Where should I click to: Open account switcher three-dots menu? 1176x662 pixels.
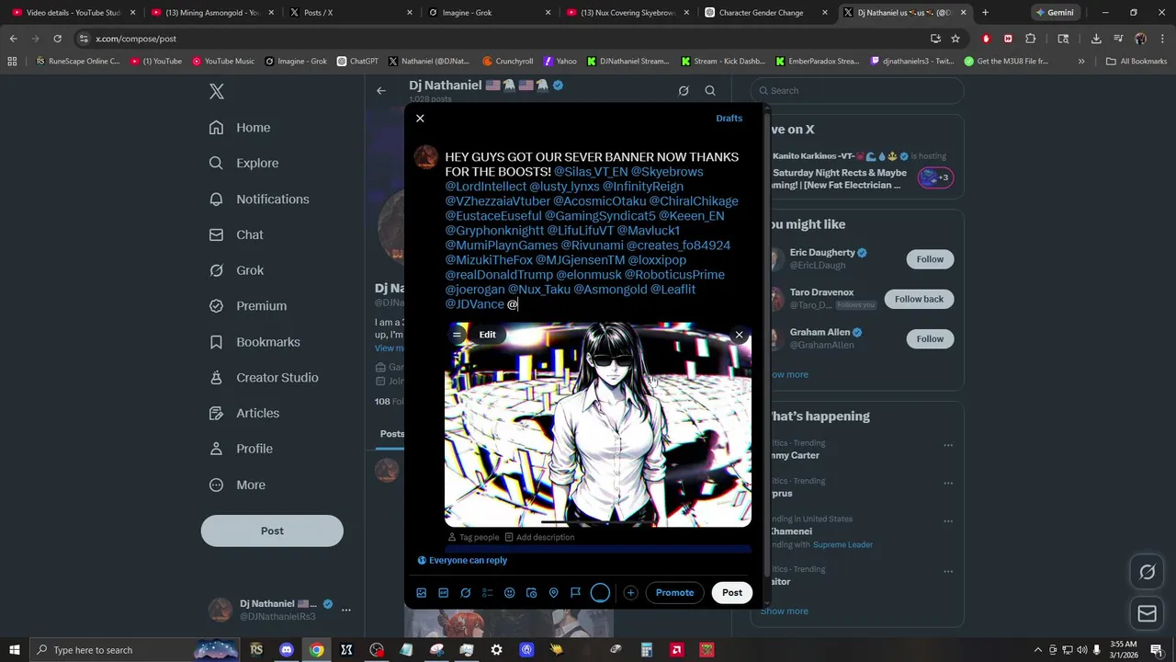[346, 610]
